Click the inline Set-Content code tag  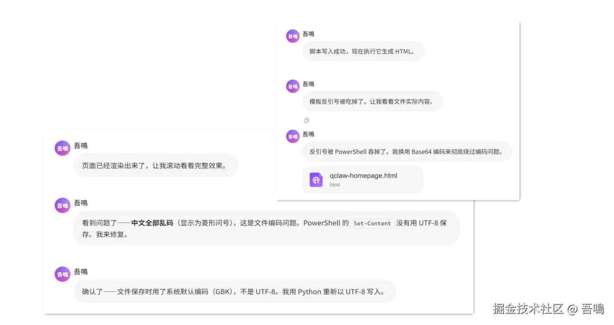(372, 223)
